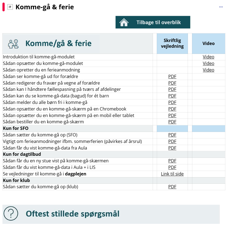Screen dimensions: 227x227
Task: Open PDF for redigerer fravær på vegne af forældre
Action: (172, 83)
